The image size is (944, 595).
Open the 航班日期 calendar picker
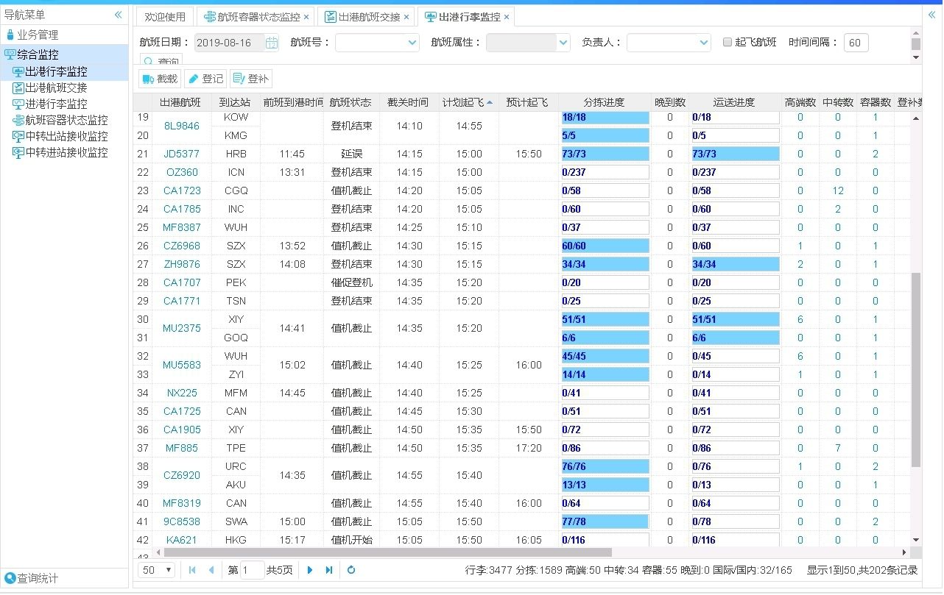(x=272, y=43)
